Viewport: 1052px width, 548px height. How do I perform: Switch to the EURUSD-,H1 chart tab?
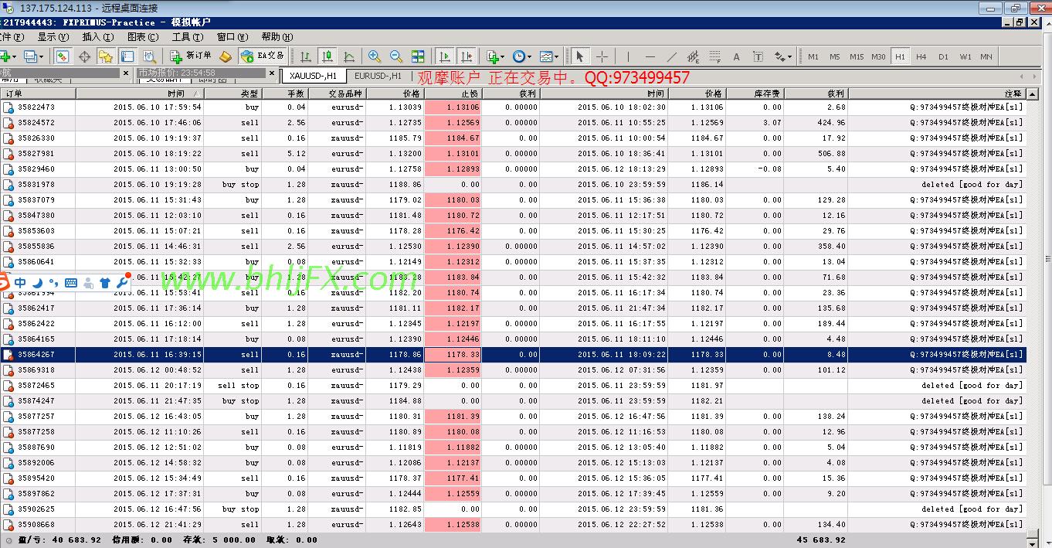coord(378,76)
